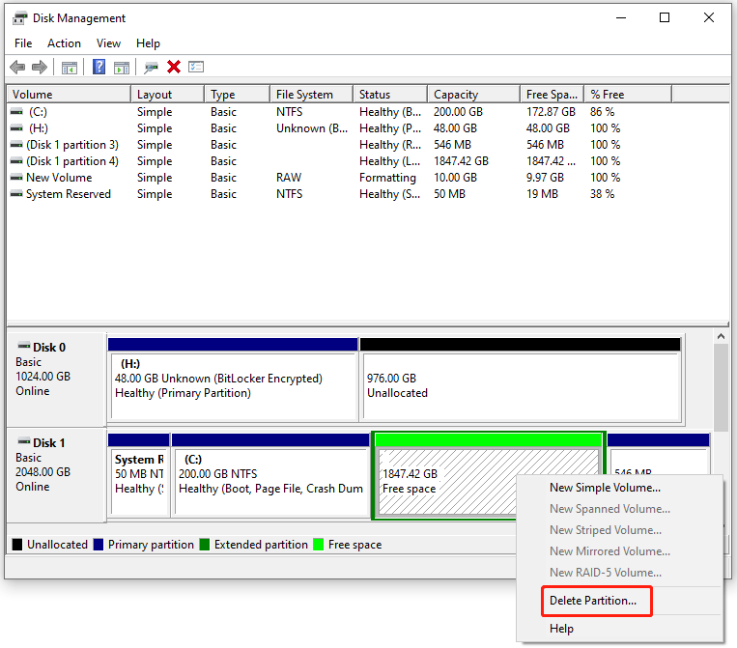Screen dimensions: 737x648
Task: Open the Action menu
Action: tap(64, 43)
